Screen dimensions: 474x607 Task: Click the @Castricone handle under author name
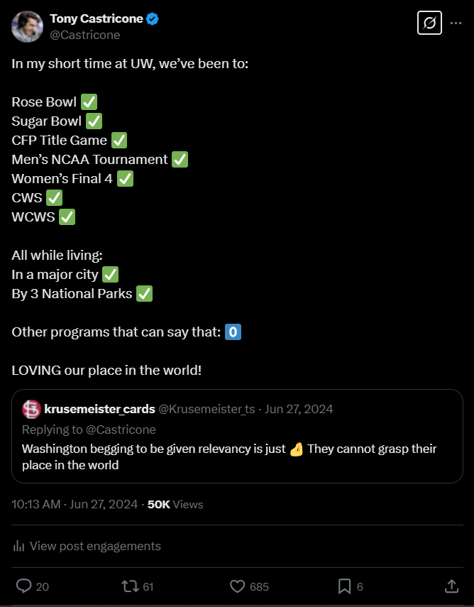(85, 35)
